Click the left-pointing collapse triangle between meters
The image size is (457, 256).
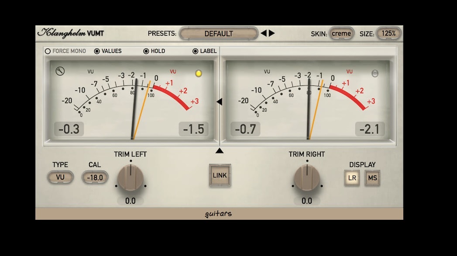click(219, 102)
